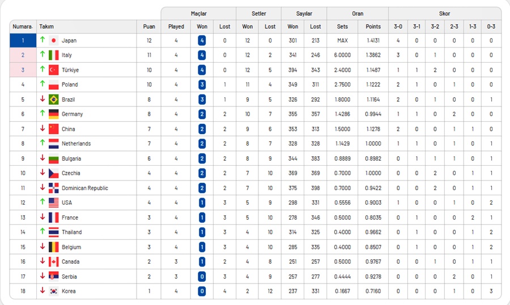Click the Japan flag icon
The width and height of the screenshot is (510, 305).
[54, 41]
